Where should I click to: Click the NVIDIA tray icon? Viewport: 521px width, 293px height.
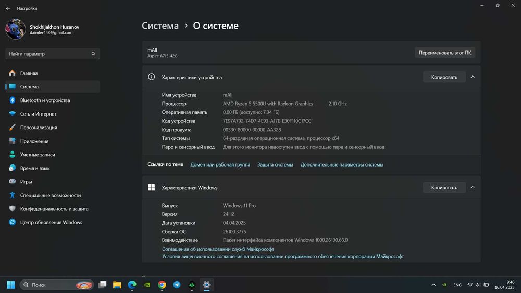click(x=444, y=285)
